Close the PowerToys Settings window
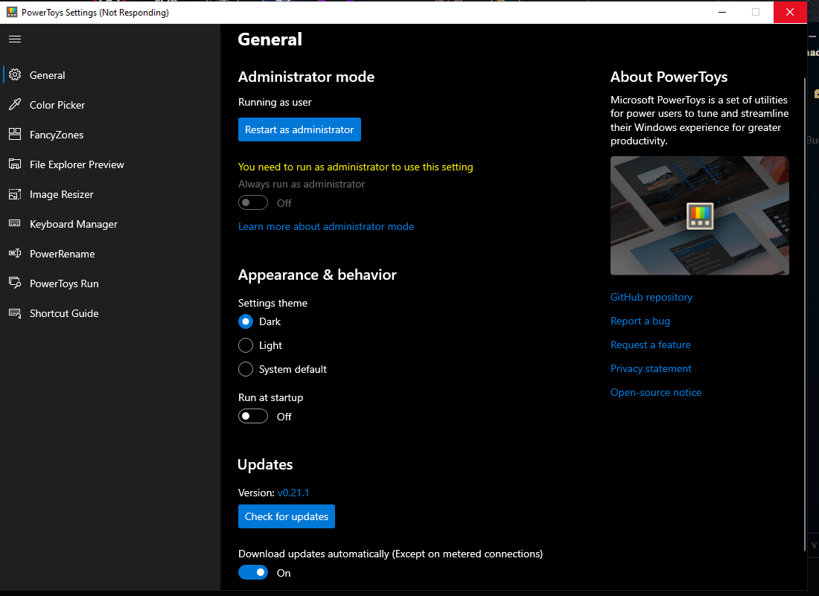Viewport: 819px width, 596px height. tap(790, 12)
